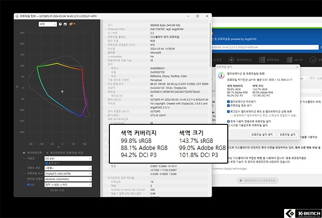The width and height of the screenshot is (322, 218).
Task: Open the .icm profile file dropdown in DisplayCAL
Action: (x=265, y=47)
